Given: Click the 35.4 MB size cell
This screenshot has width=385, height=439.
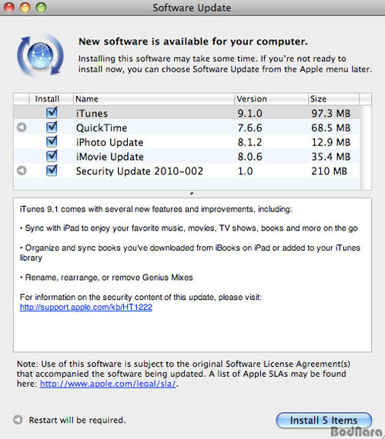Looking at the screenshot, I should coord(331,157).
